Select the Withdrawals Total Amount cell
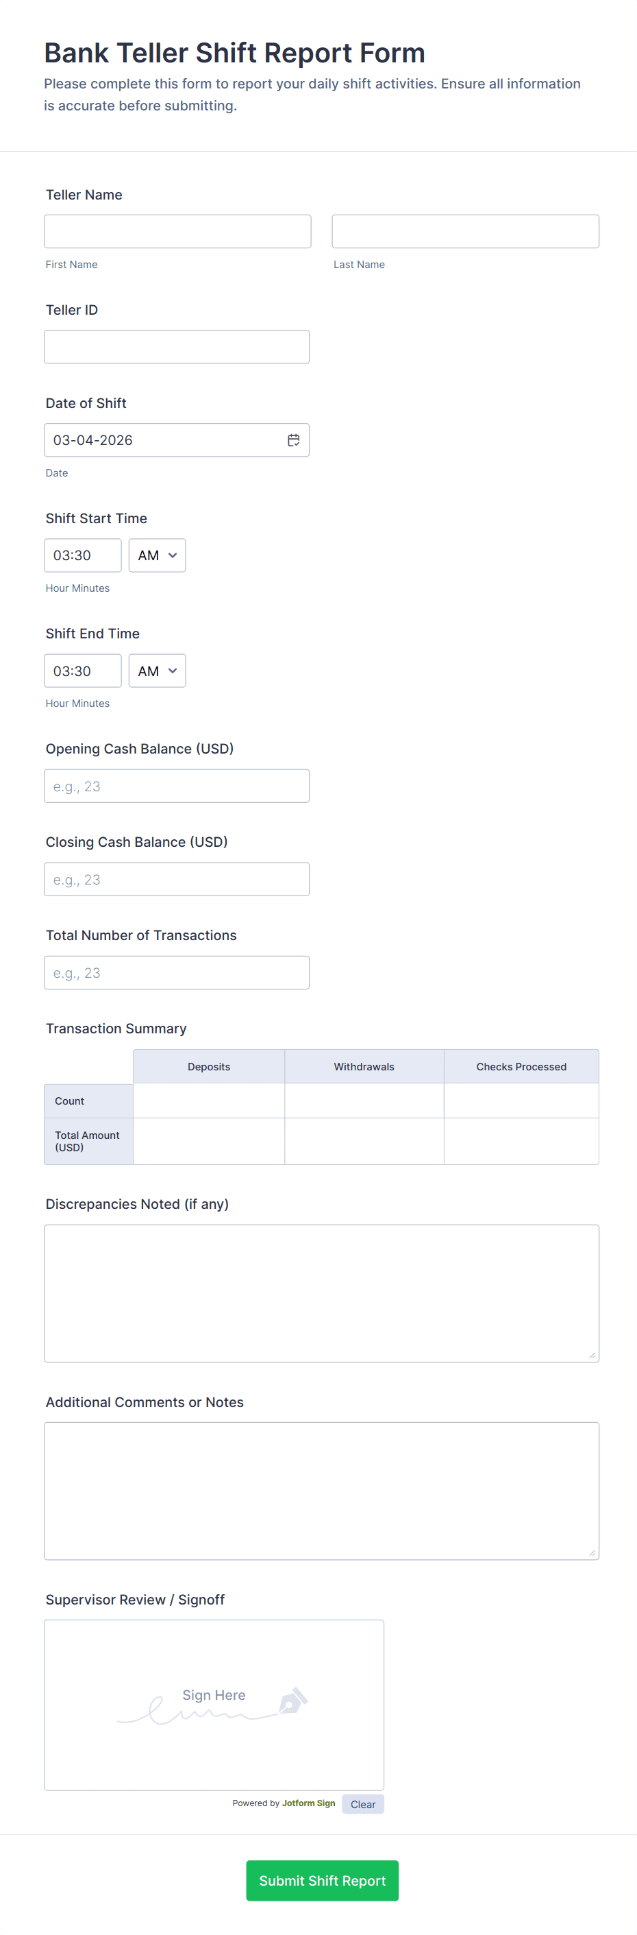The image size is (637, 1935). point(364,1141)
